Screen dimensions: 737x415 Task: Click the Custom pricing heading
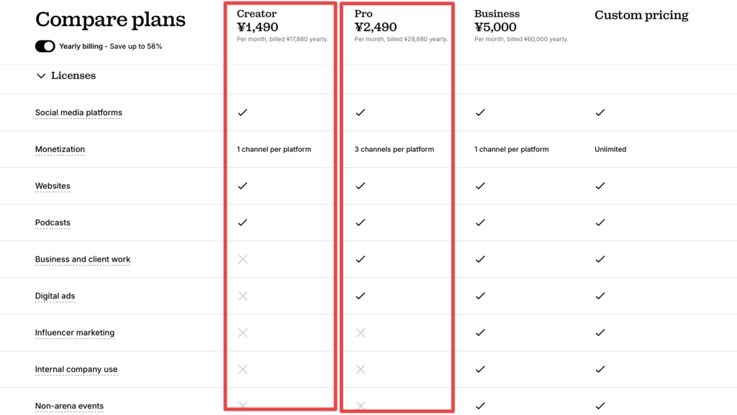click(x=641, y=15)
